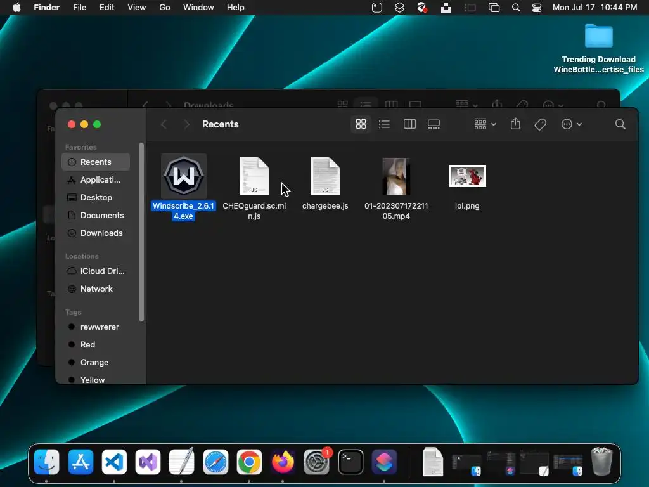
Task: Open the Finder menu
Action: [47, 8]
